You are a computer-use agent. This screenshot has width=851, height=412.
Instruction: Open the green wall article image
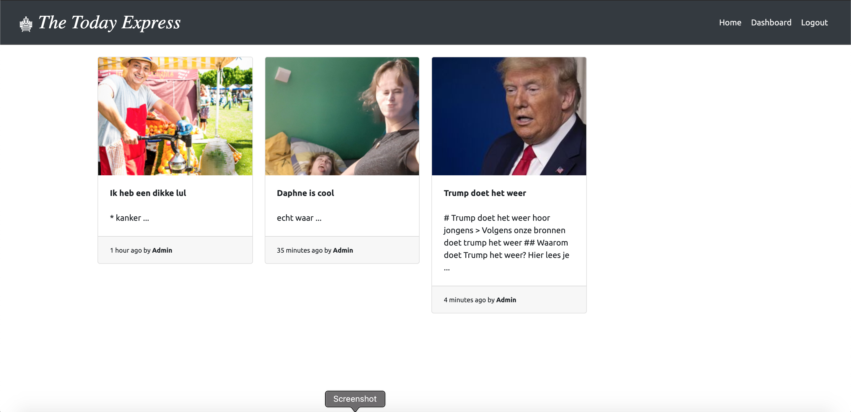(x=342, y=116)
